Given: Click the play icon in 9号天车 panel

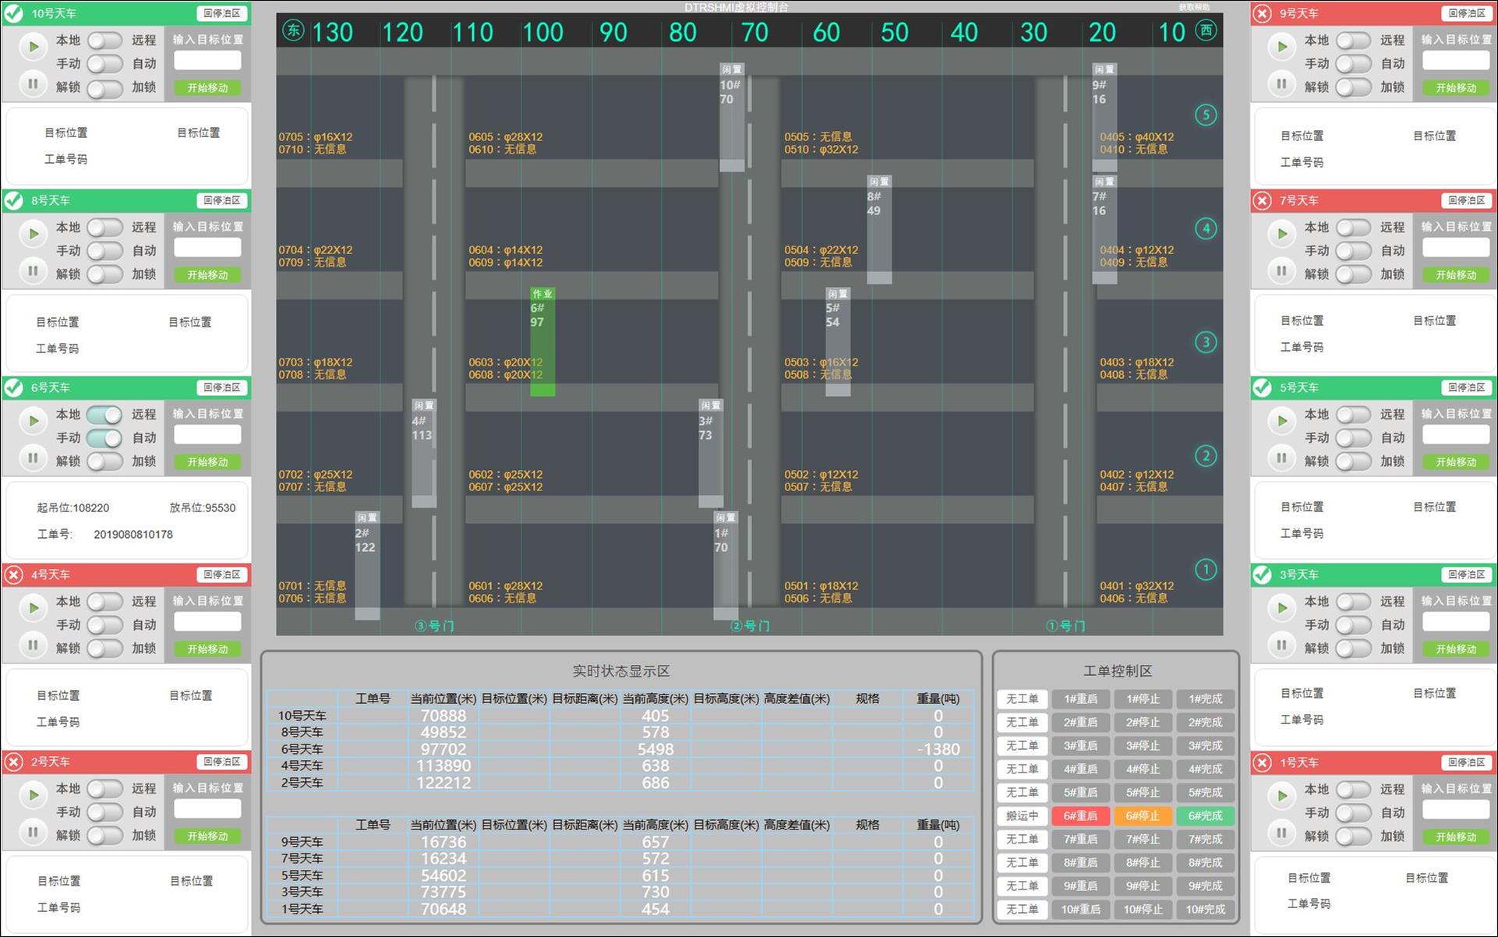Looking at the screenshot, I should 1281,47.
